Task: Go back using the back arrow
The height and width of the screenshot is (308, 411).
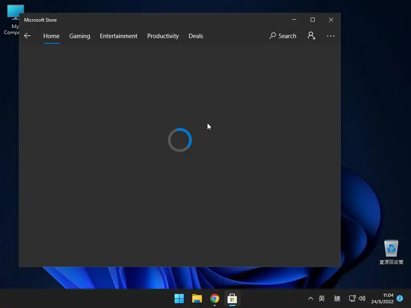Action: [27, 36]
